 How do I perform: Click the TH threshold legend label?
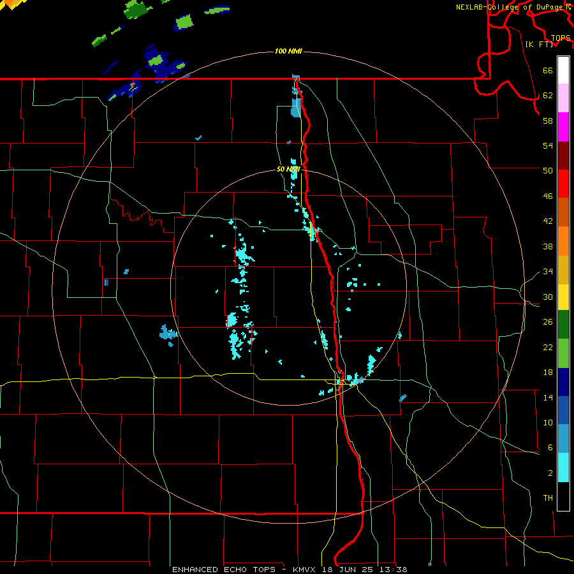pos(548,498)
